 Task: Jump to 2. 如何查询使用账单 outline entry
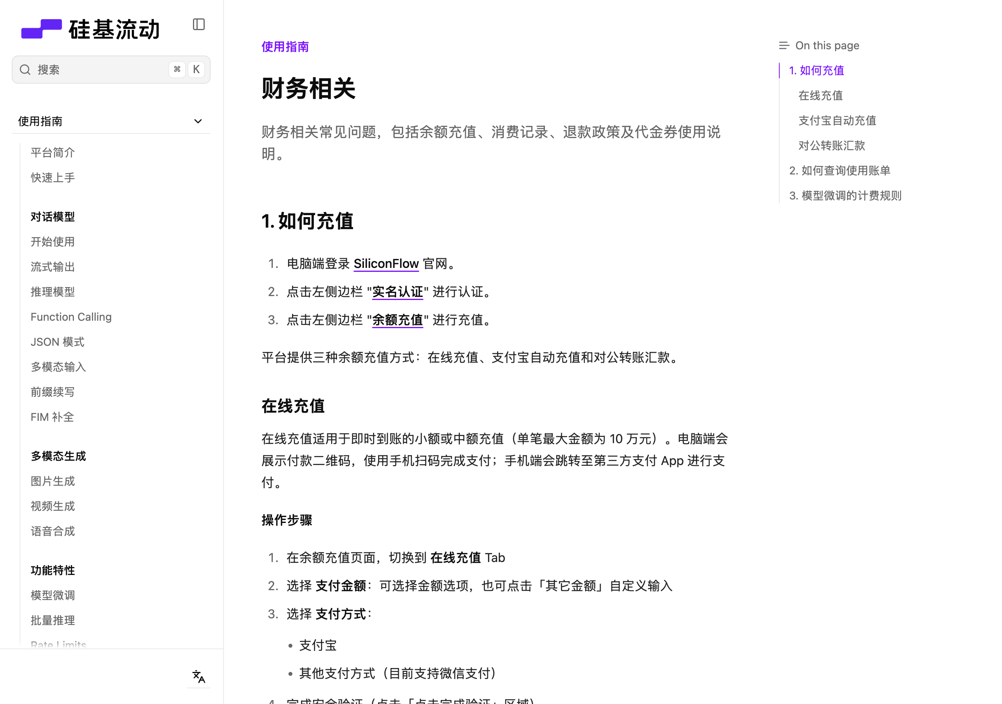(840, 171)
